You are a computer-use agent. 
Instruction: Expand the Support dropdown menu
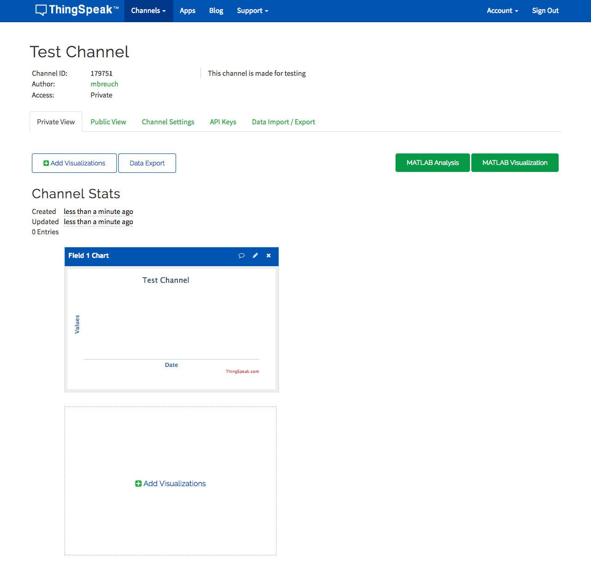point(252,11)
